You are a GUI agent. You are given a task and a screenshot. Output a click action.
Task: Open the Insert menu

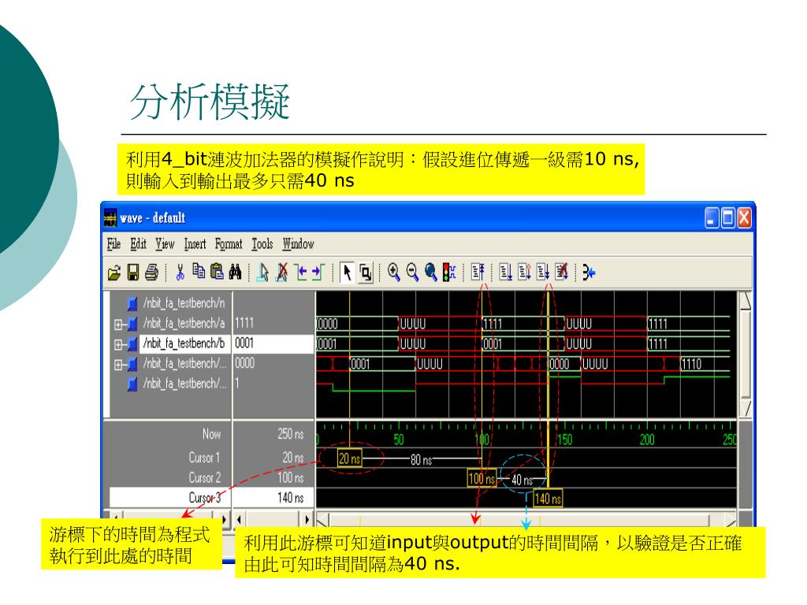point(195,244)
